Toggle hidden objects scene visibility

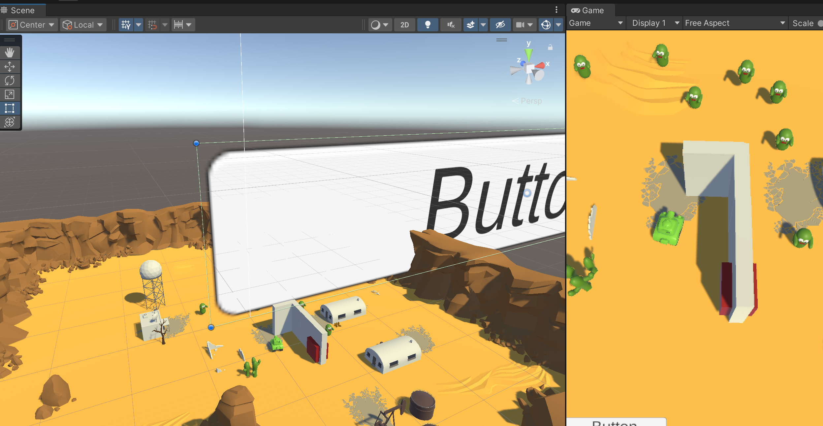[x=500, y=25]
